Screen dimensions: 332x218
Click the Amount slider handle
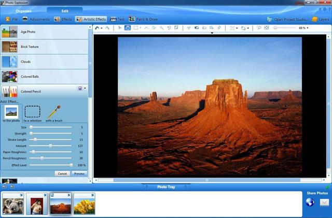50,146
